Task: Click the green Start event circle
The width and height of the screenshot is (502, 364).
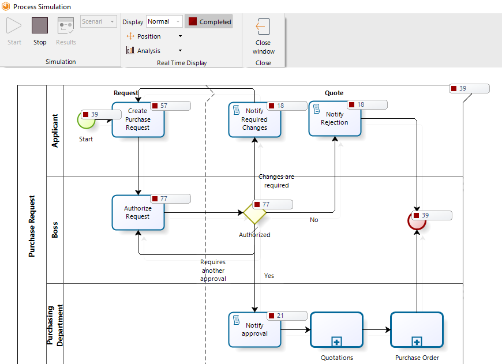Action: click(x=86, y=121)
